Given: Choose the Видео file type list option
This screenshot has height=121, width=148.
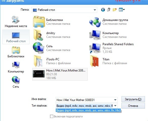Looking at the screenshot, I should (x=88, y=110).
